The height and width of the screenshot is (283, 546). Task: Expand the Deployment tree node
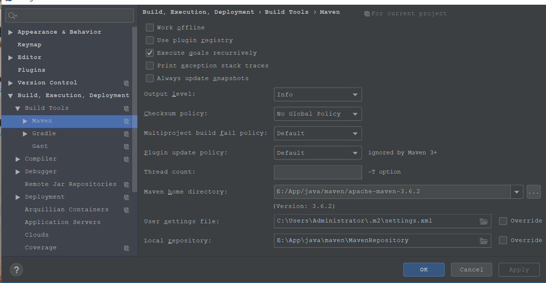pos(18,197)
